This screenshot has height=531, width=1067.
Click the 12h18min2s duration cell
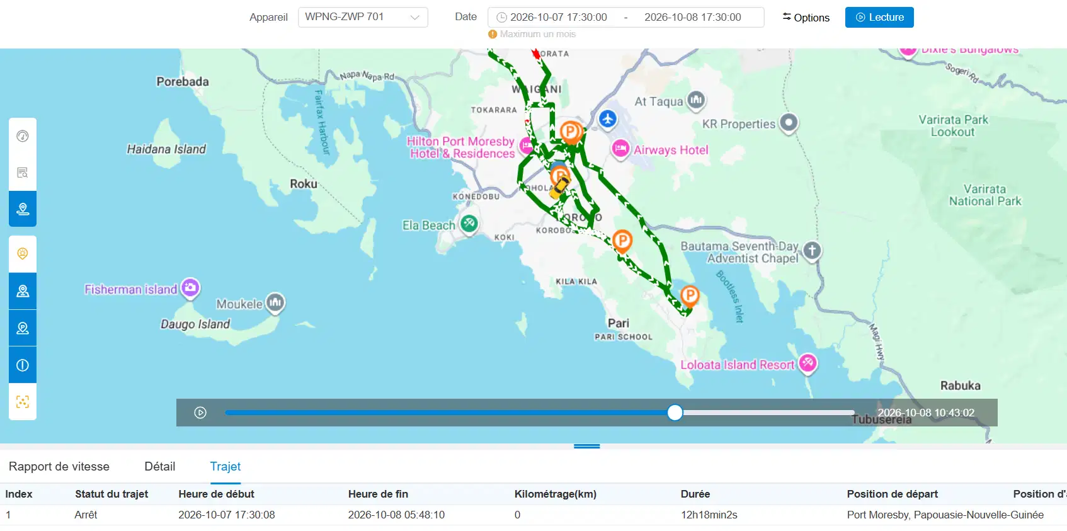(709, 515)
